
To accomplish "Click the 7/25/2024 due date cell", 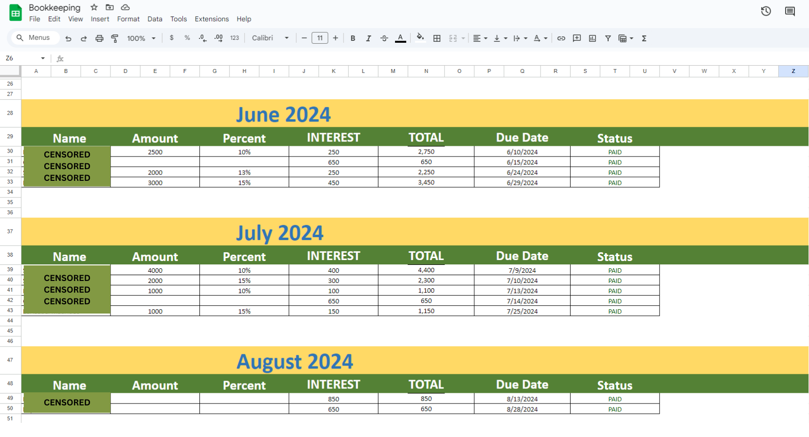I will coord(522,311).
